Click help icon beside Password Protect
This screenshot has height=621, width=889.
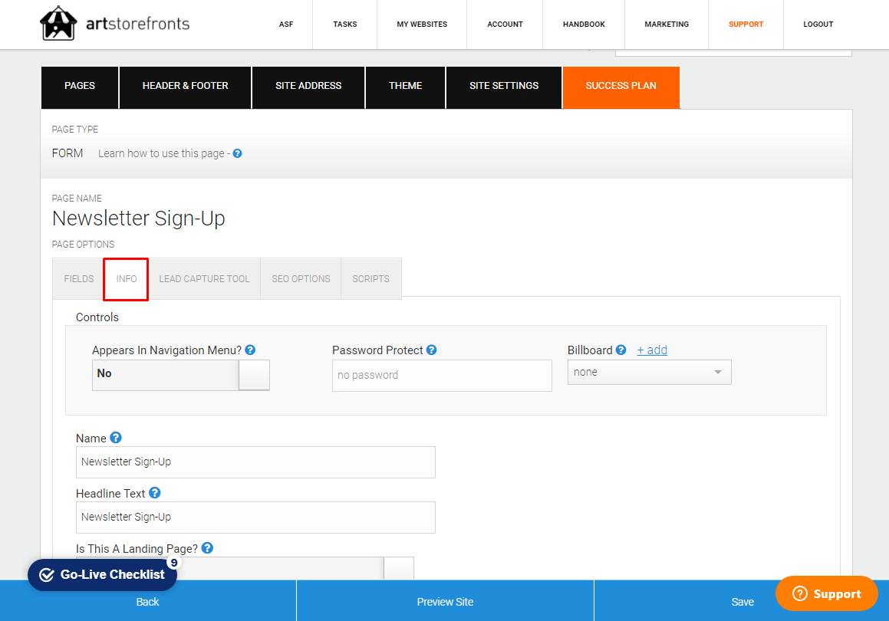pyautogui.click(x=431, y=350)
